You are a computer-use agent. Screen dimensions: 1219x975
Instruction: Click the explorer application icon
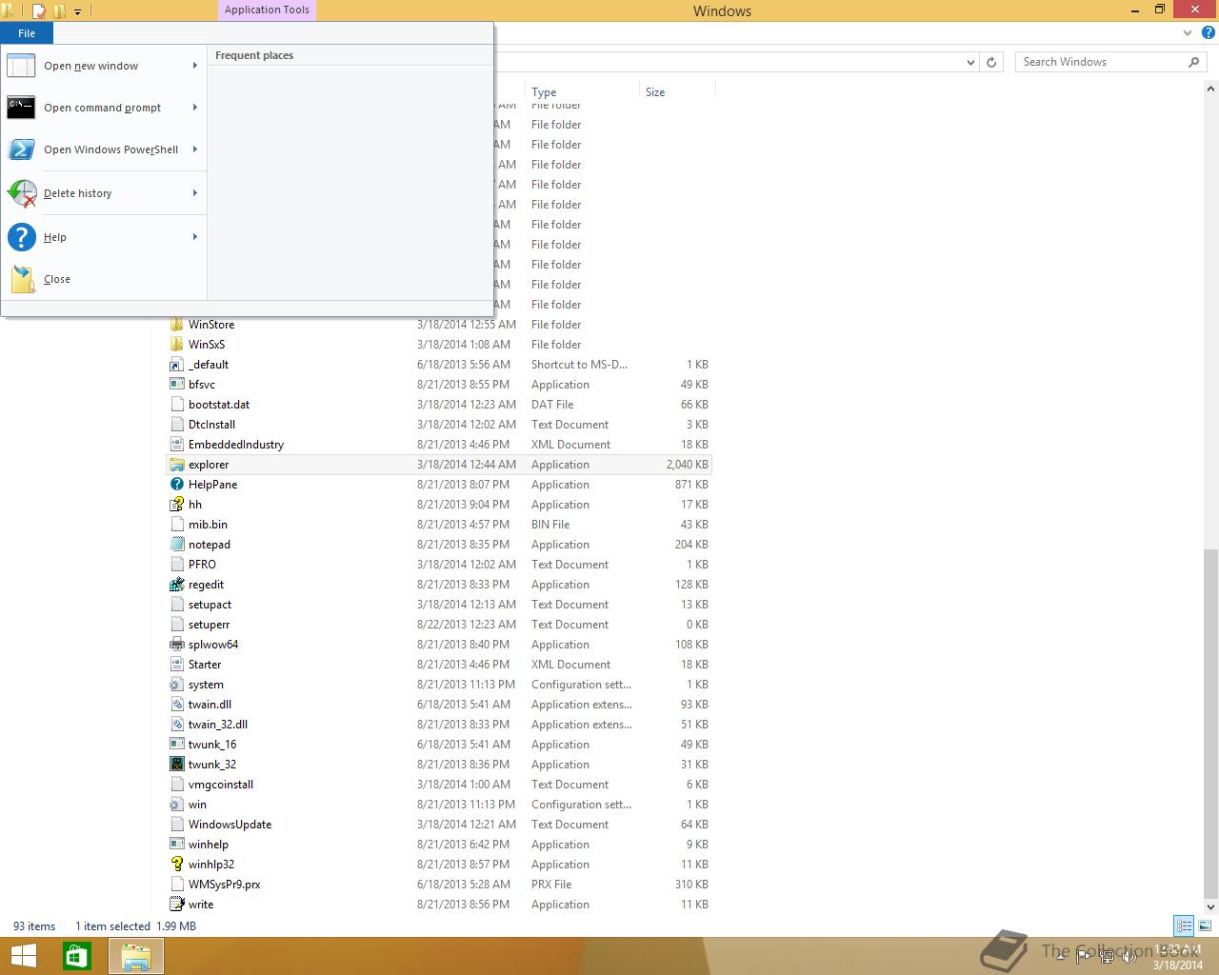point(176,465)
